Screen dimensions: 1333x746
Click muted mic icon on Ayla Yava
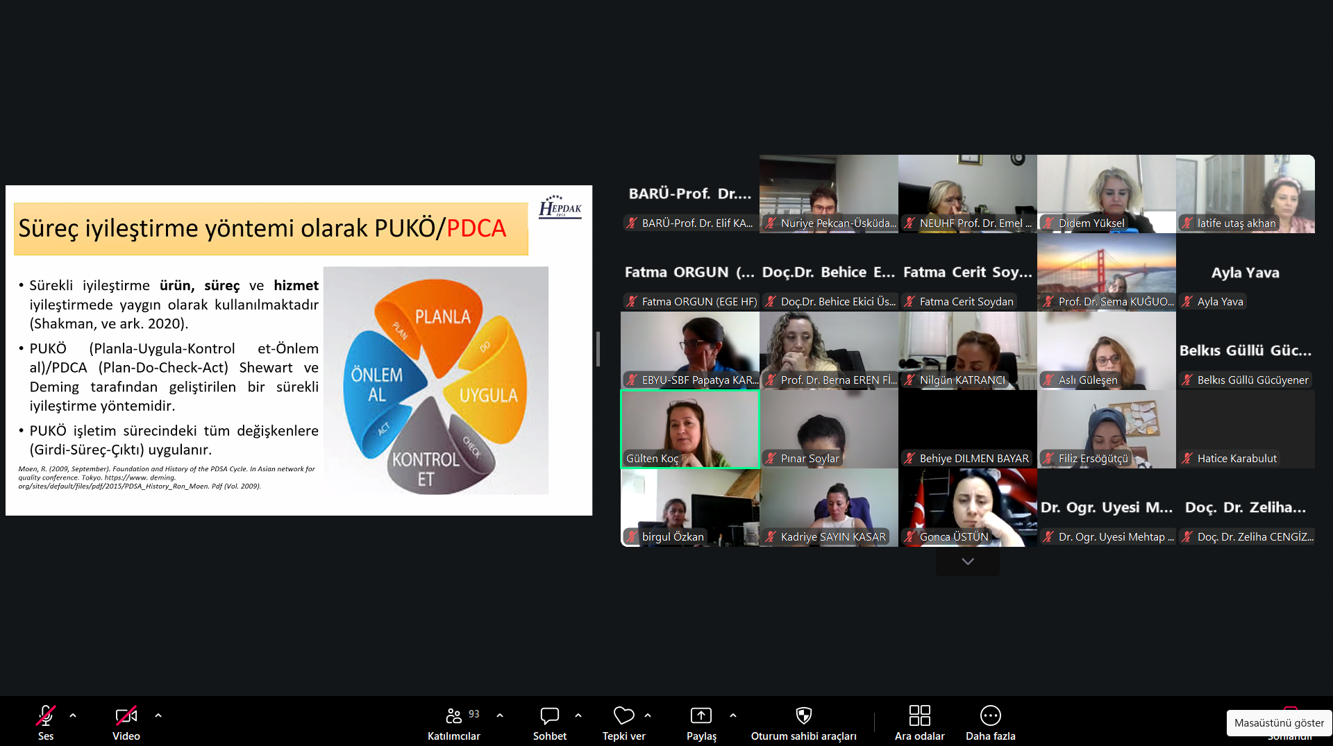(x=1187, y=302)
